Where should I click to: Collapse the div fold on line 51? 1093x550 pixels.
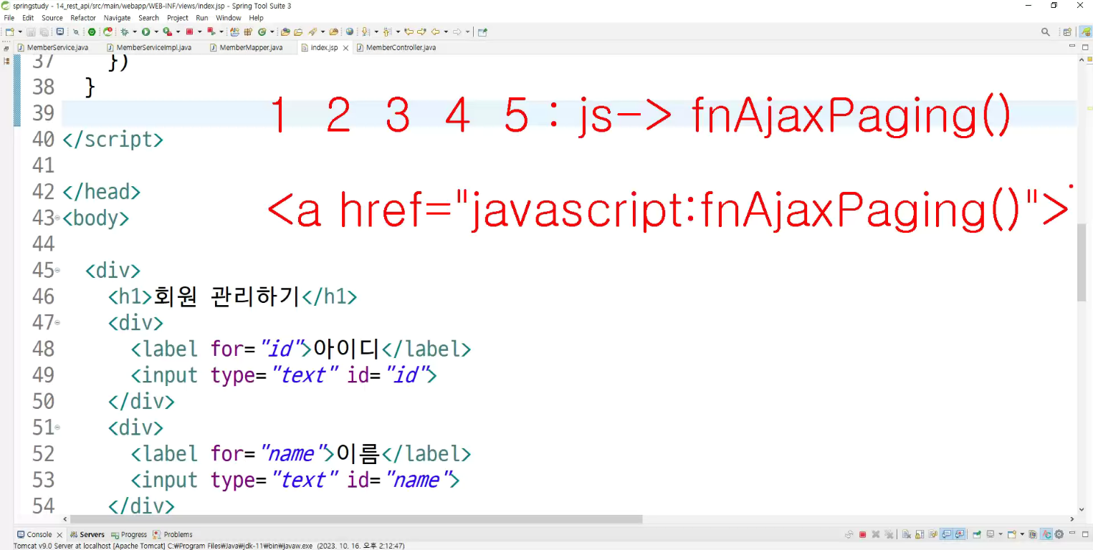tap(57, 428)
